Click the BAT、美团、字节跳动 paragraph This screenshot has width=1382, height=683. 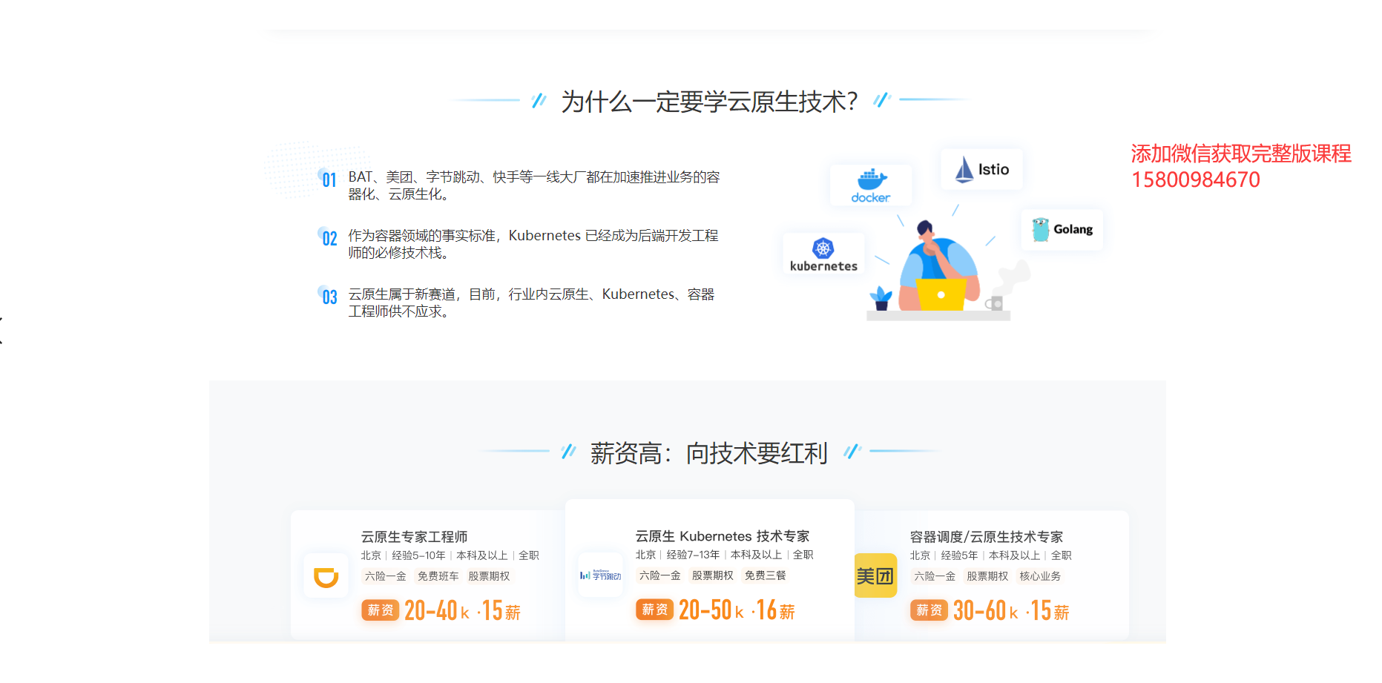(534, 185)
